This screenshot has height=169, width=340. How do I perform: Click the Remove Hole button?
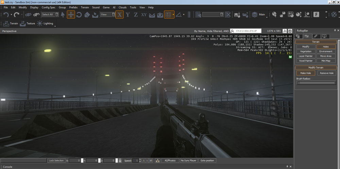click(327, 73)
